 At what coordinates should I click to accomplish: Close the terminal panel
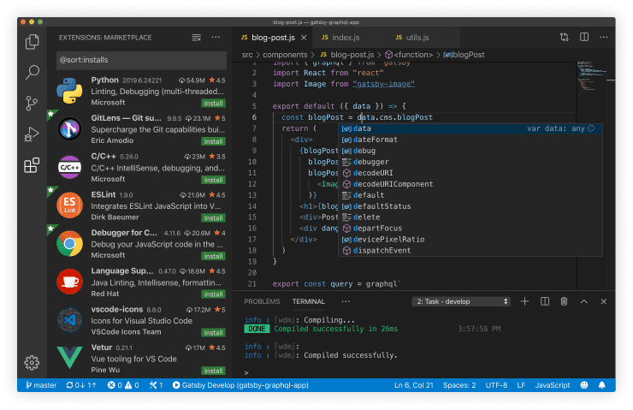(x=604, y=301)
